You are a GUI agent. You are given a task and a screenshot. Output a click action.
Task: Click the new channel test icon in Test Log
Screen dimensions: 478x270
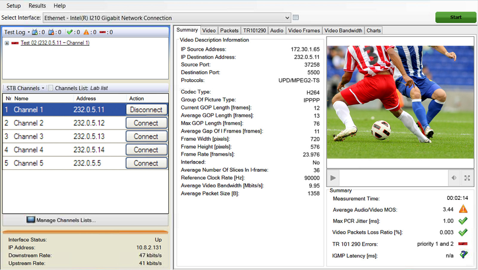pyautogui.click(x=34, y=32)
